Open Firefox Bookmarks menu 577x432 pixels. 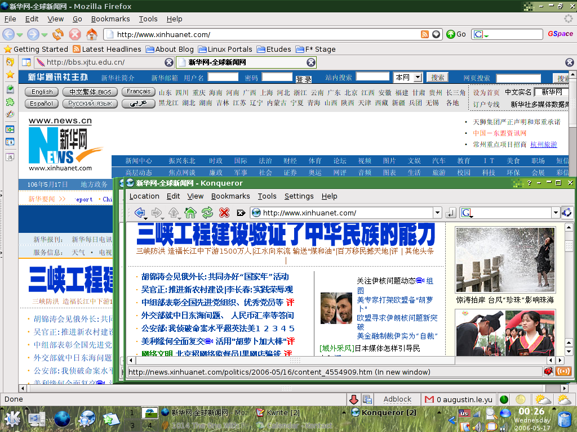(110, 19)
